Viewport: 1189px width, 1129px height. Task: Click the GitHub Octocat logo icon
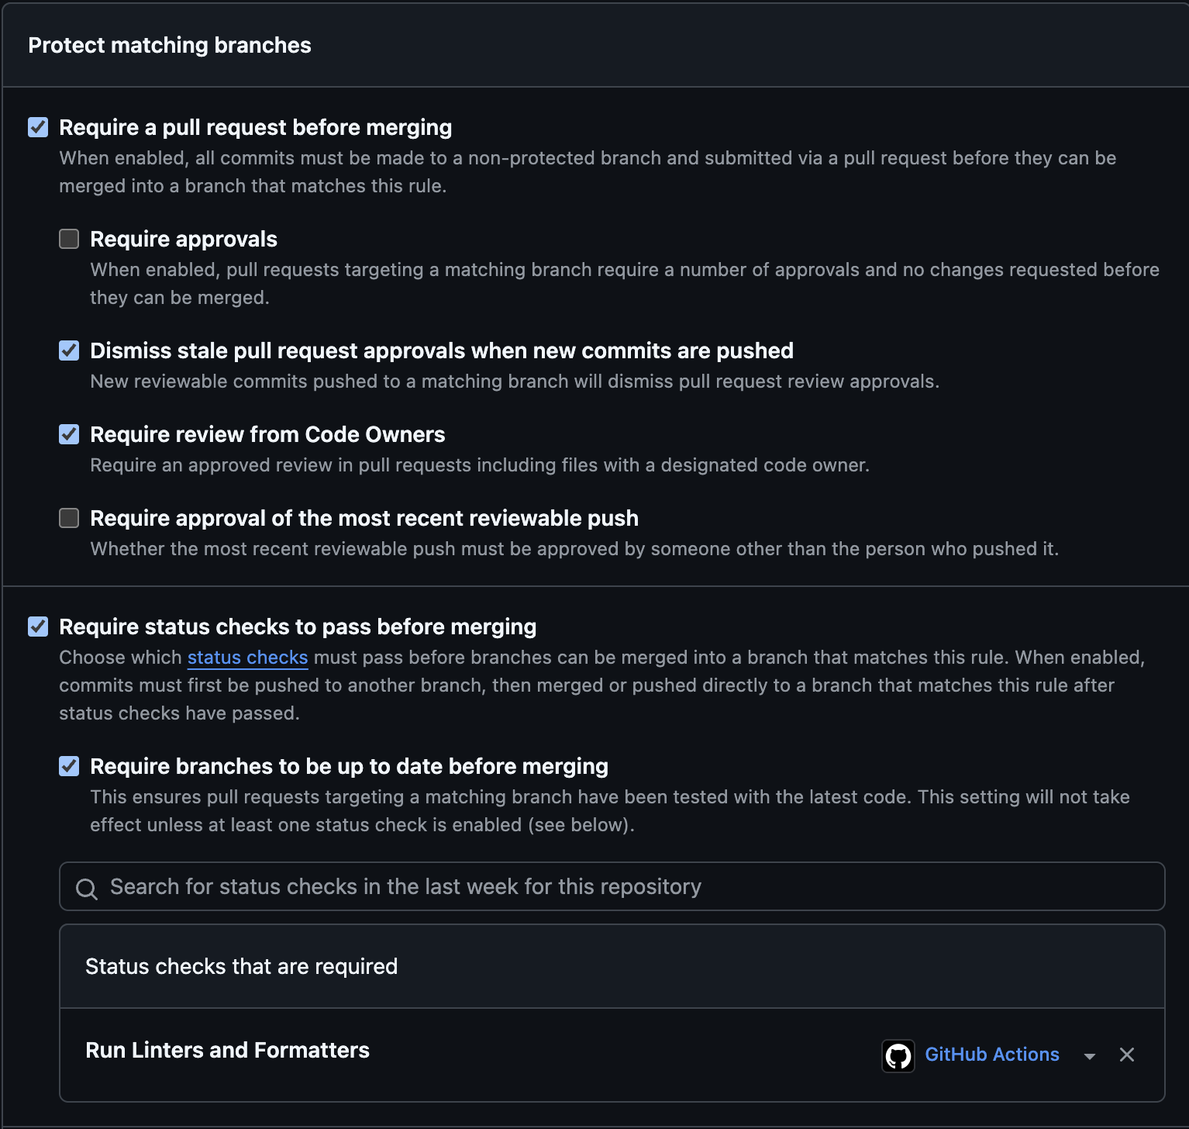(x=898, y=1055)
